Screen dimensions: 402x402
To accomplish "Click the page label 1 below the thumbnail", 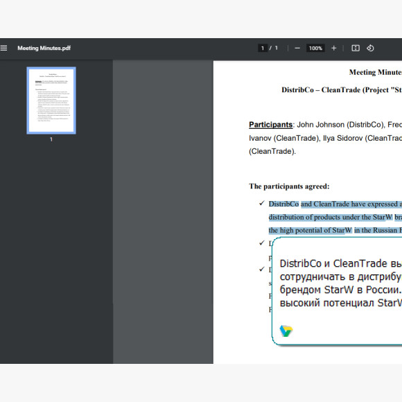I will [x=51, y=139].
